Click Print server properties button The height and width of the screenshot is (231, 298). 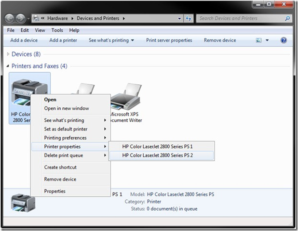169,40
